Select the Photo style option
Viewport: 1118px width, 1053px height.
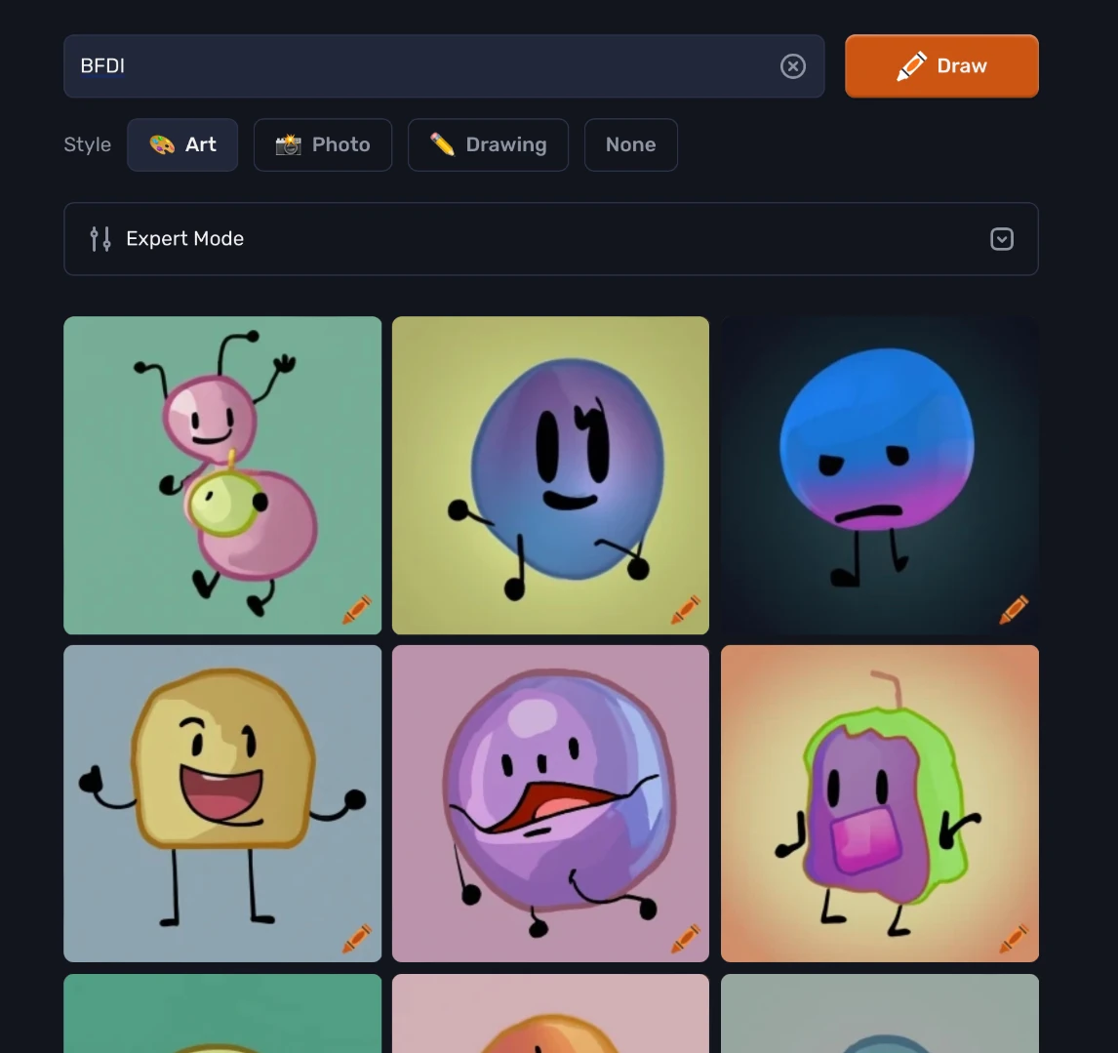click(x=322, y=144)
